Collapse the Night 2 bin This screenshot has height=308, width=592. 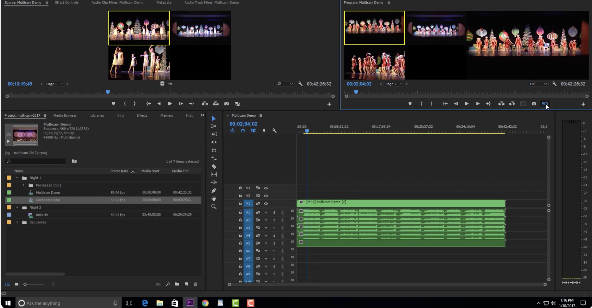click(x=17, y=208)
